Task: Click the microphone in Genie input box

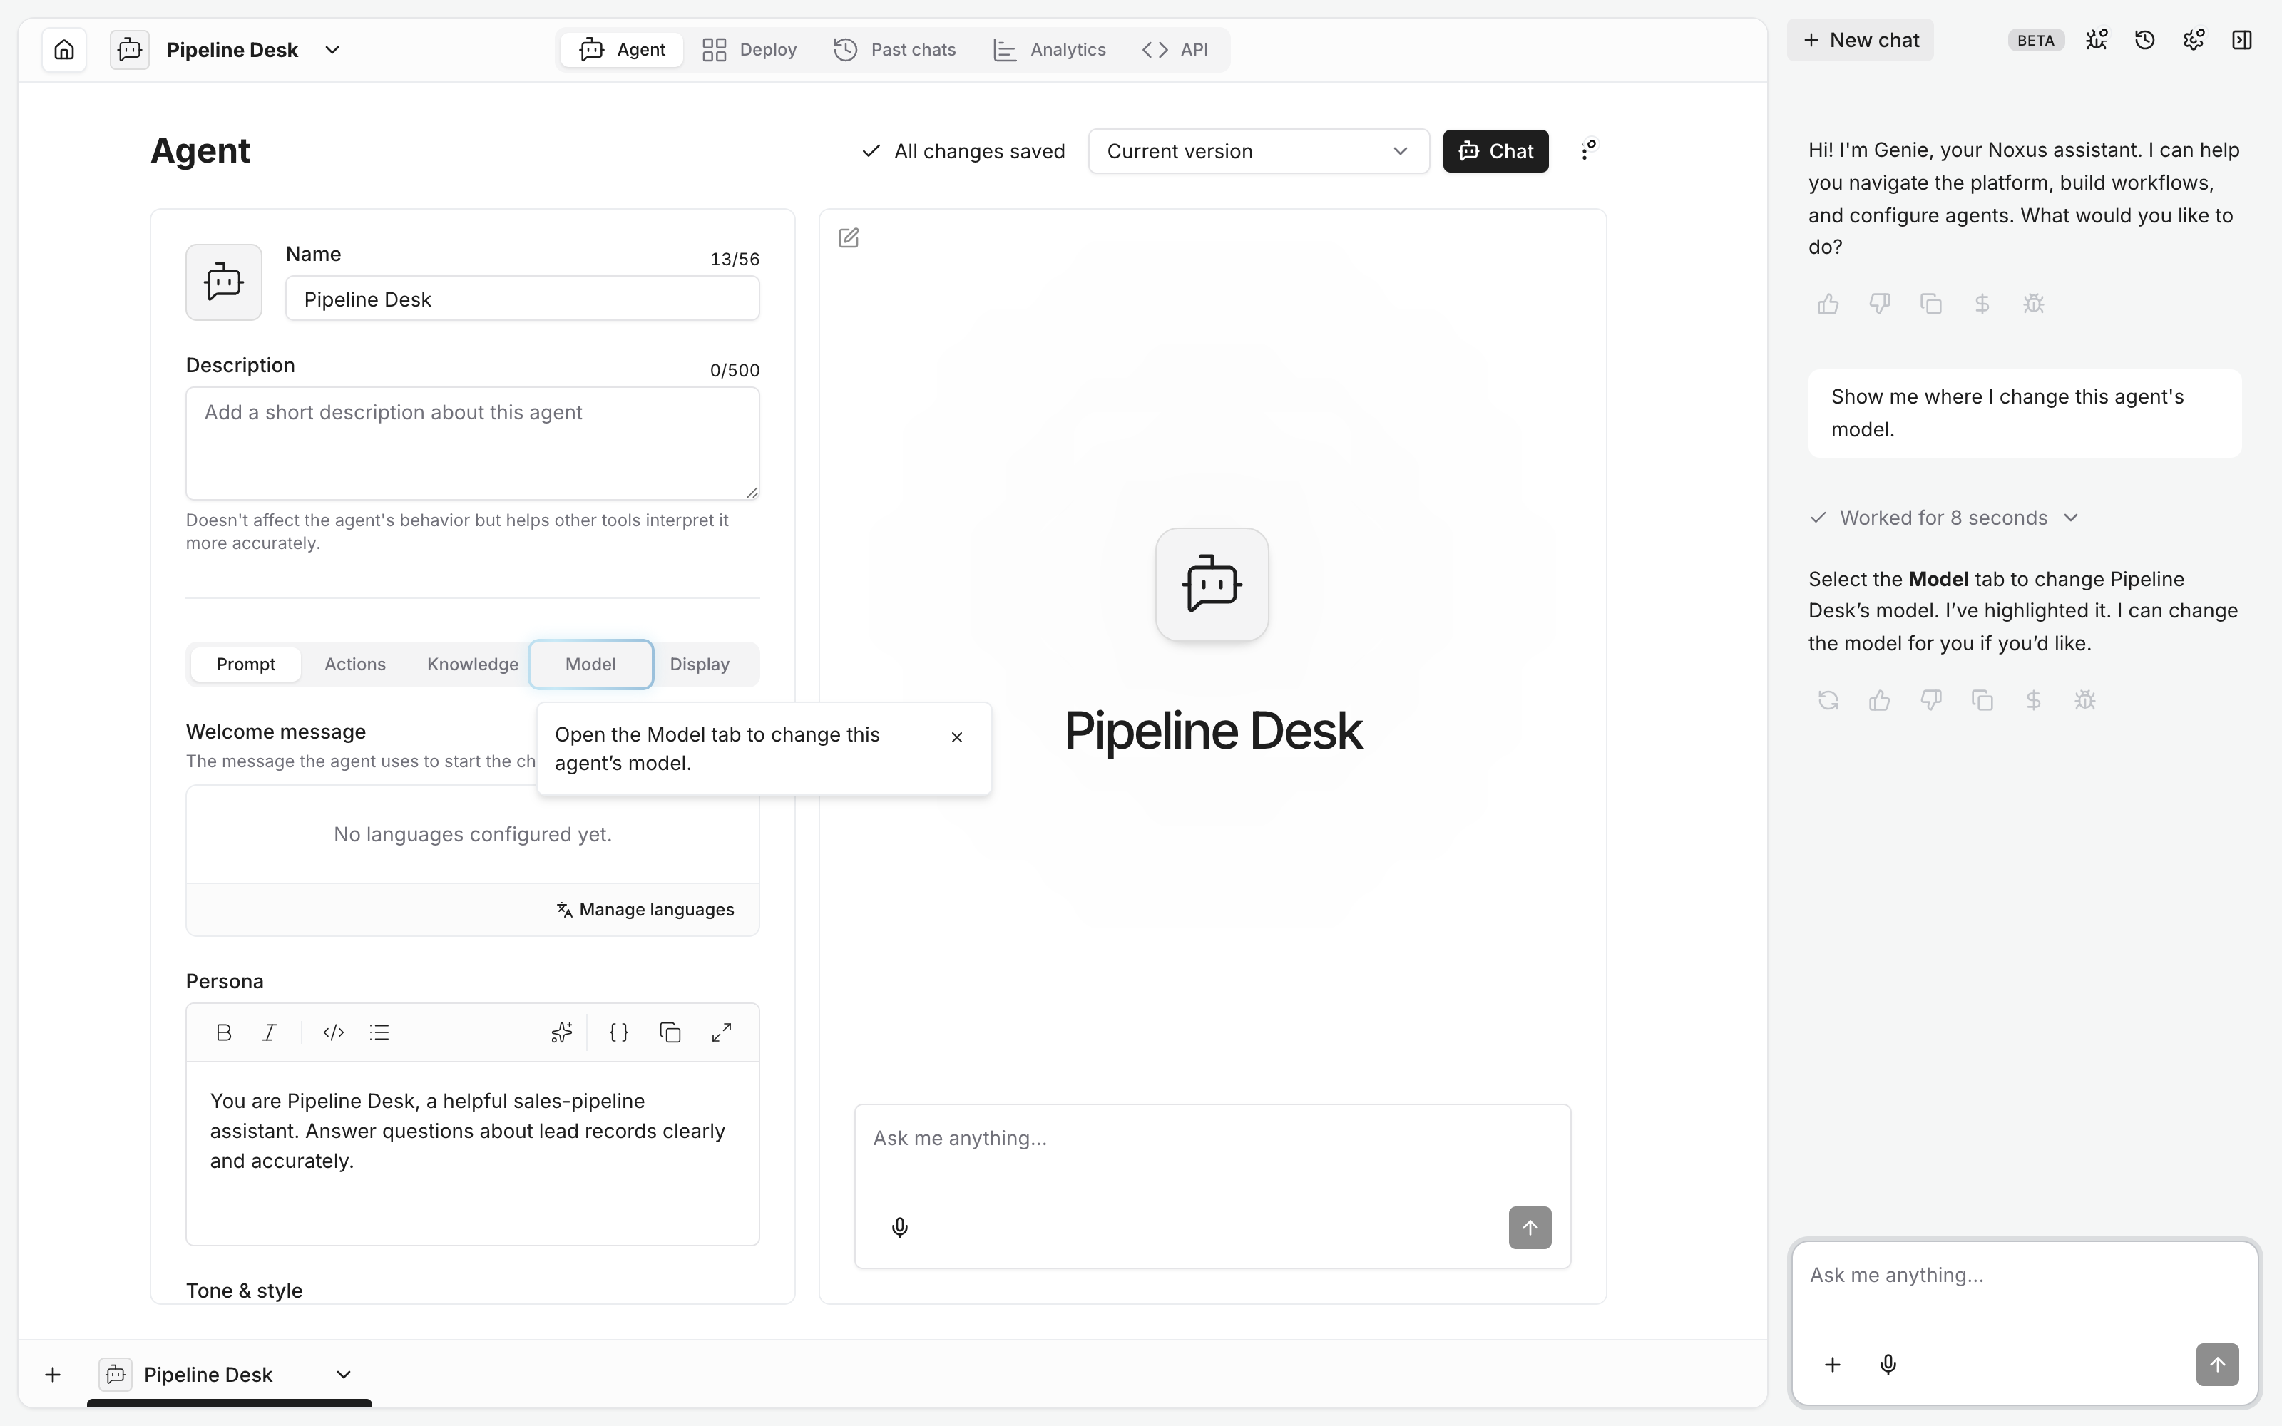Action: 1888,1365
